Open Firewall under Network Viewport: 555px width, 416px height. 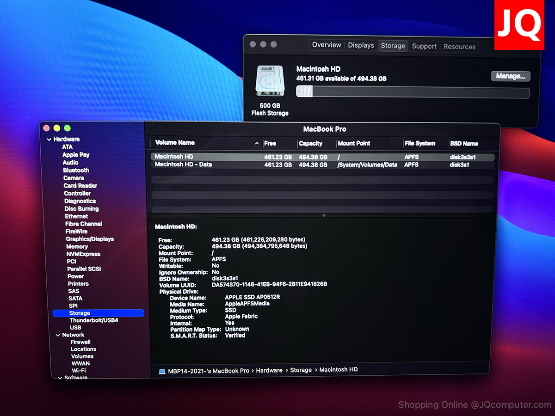point(80,342)
